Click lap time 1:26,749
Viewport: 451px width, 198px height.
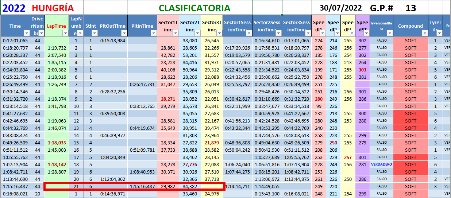point(57,84)
